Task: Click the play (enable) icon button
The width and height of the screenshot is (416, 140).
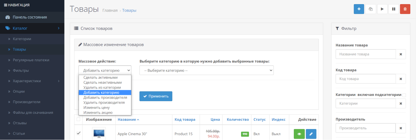Action: [x=382, y=9]
